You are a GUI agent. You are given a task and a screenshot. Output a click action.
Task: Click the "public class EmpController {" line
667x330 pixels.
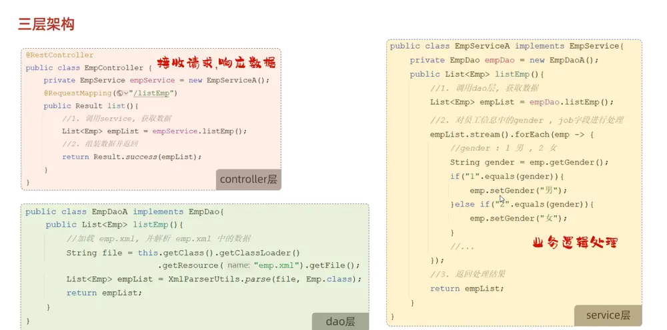(x=89, y=68)
